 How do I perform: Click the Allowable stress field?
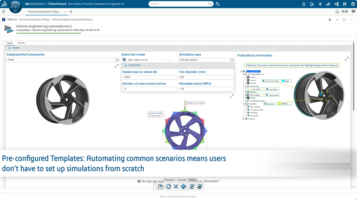coord(206,89)
